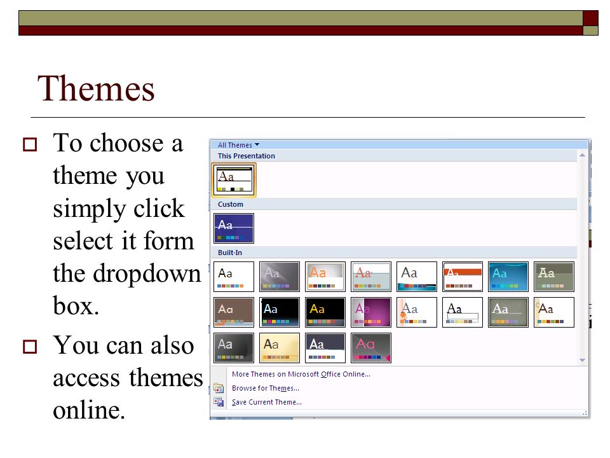Click the Save Current Theme disk icon

(219, 402)
